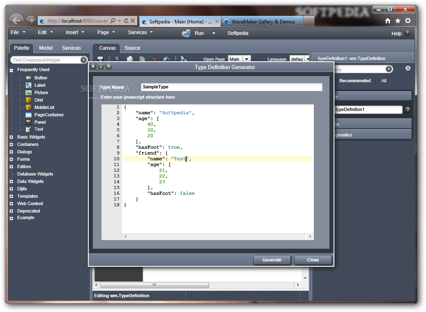Click the browser address bar URL

click(x=78, y=21)
